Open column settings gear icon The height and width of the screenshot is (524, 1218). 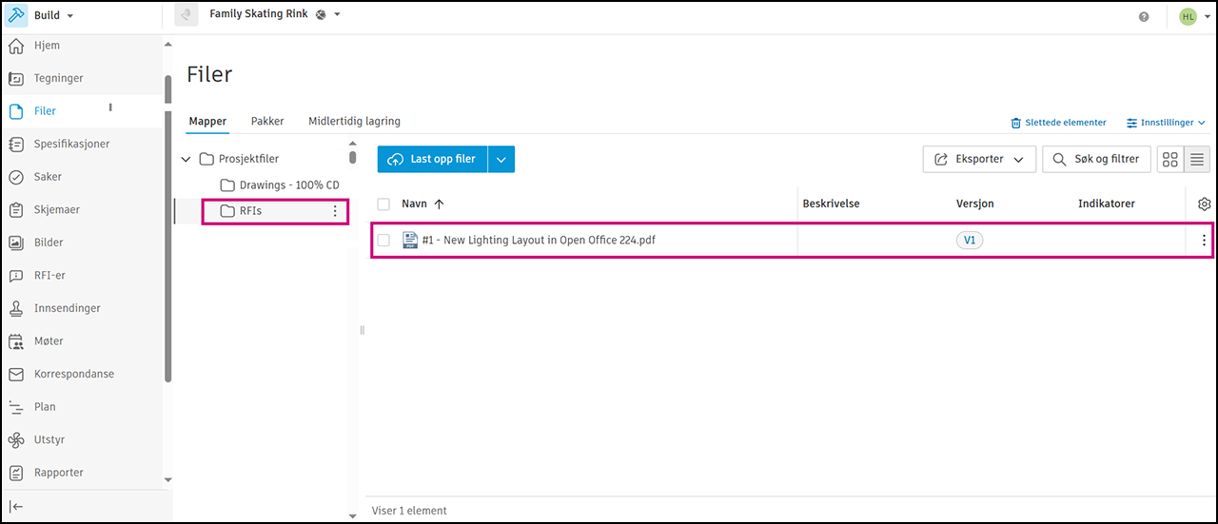[1204, 204]
